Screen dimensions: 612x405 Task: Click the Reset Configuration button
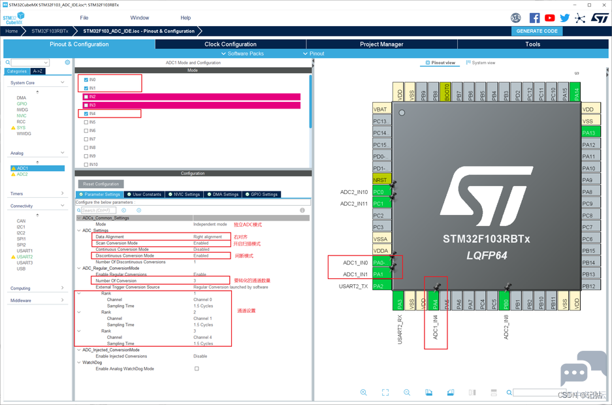click(x=101, y=184)
